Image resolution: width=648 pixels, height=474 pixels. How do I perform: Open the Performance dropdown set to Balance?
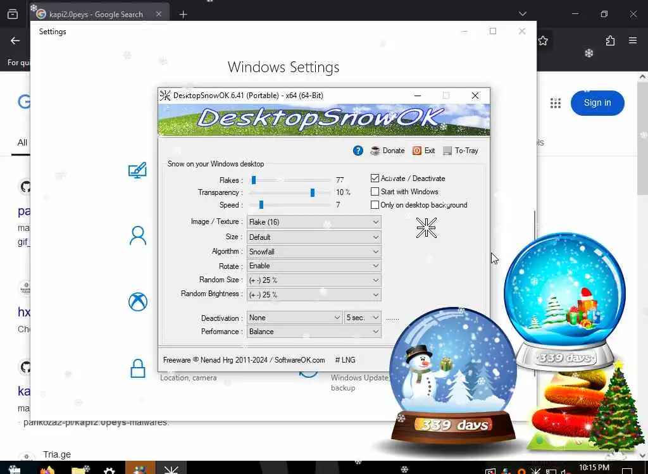point(314,332)
